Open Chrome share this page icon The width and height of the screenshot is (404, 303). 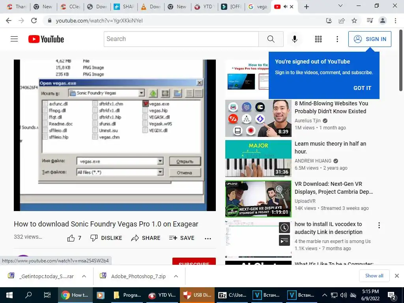tap(342, 21)
